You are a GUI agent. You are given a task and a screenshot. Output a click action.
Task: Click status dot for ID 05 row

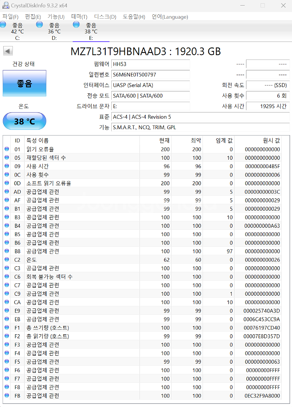tap(7, 157)
